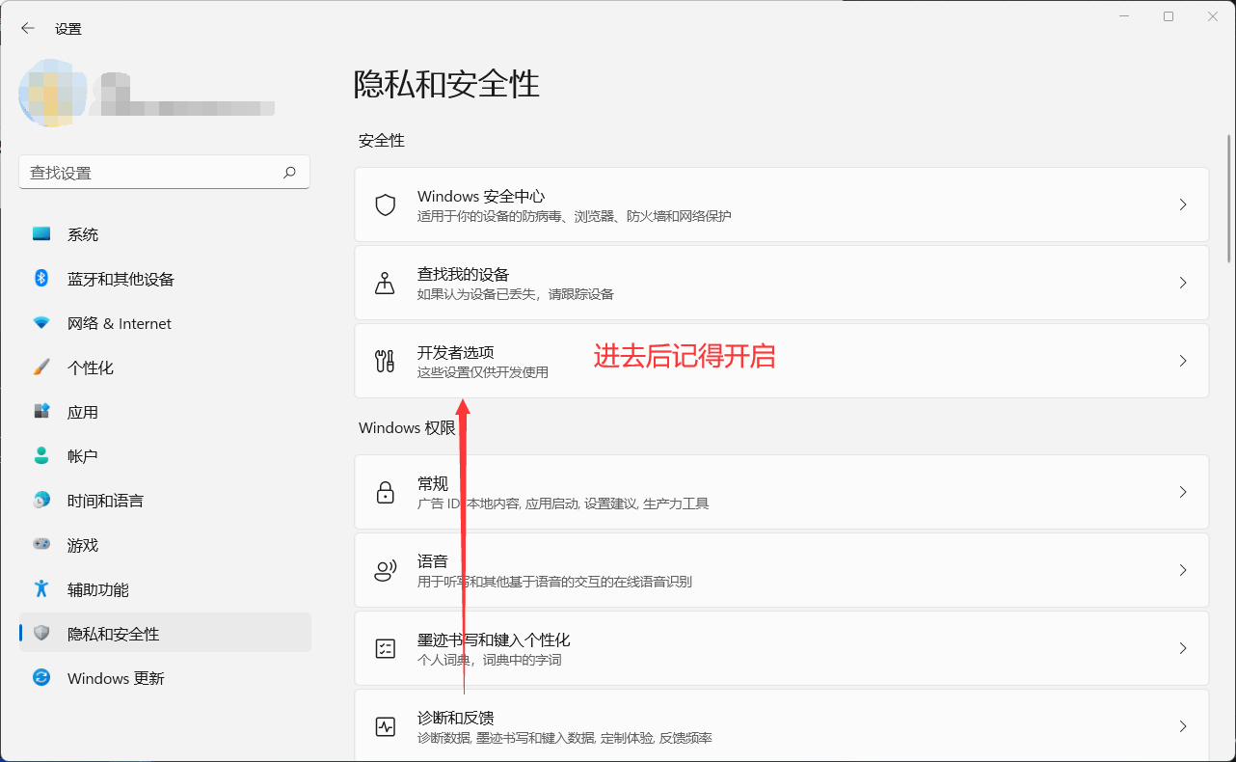Open the 开发者选项 title text
This screenshot has width=1236, height=762.
click(455, 352)
